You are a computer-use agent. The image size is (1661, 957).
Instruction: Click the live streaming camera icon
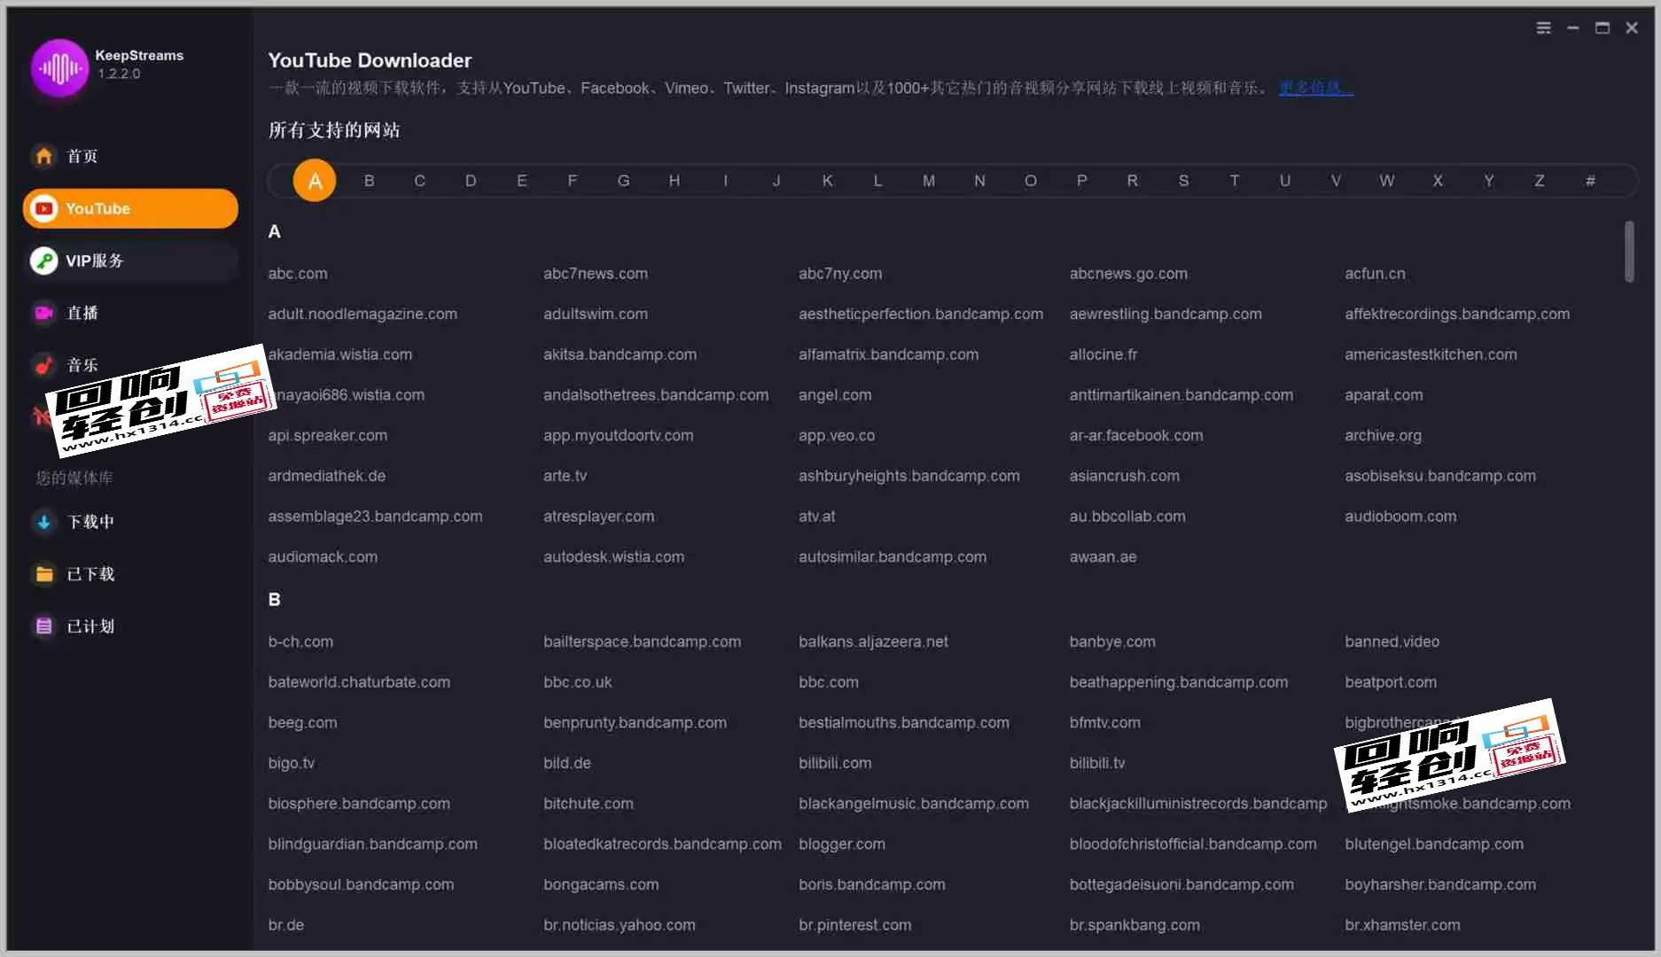pos(43,313)
